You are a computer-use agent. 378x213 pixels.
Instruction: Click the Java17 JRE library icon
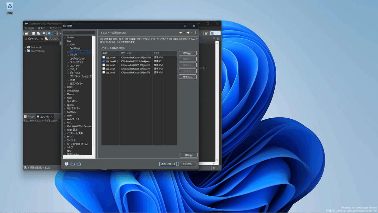coord(107,61)
